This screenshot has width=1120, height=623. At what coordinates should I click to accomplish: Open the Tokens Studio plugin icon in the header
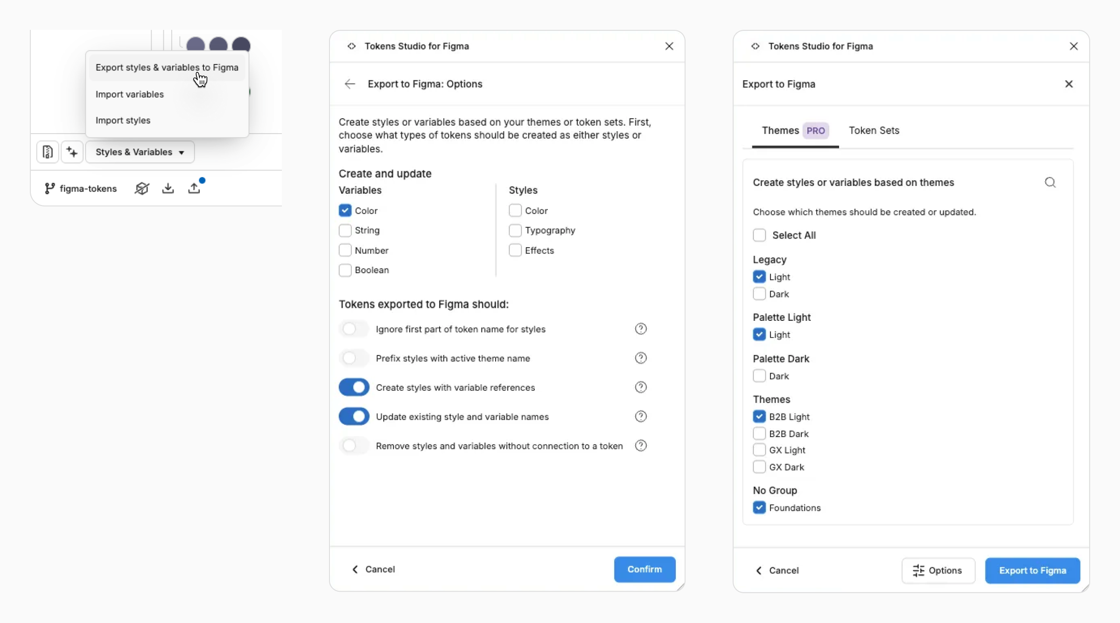(351, 46)
